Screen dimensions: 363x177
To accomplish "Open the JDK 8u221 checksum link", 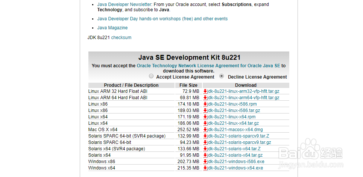I will 121,38.
